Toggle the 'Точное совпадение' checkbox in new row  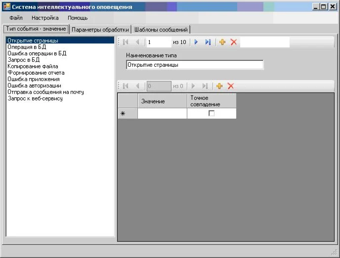212,114
